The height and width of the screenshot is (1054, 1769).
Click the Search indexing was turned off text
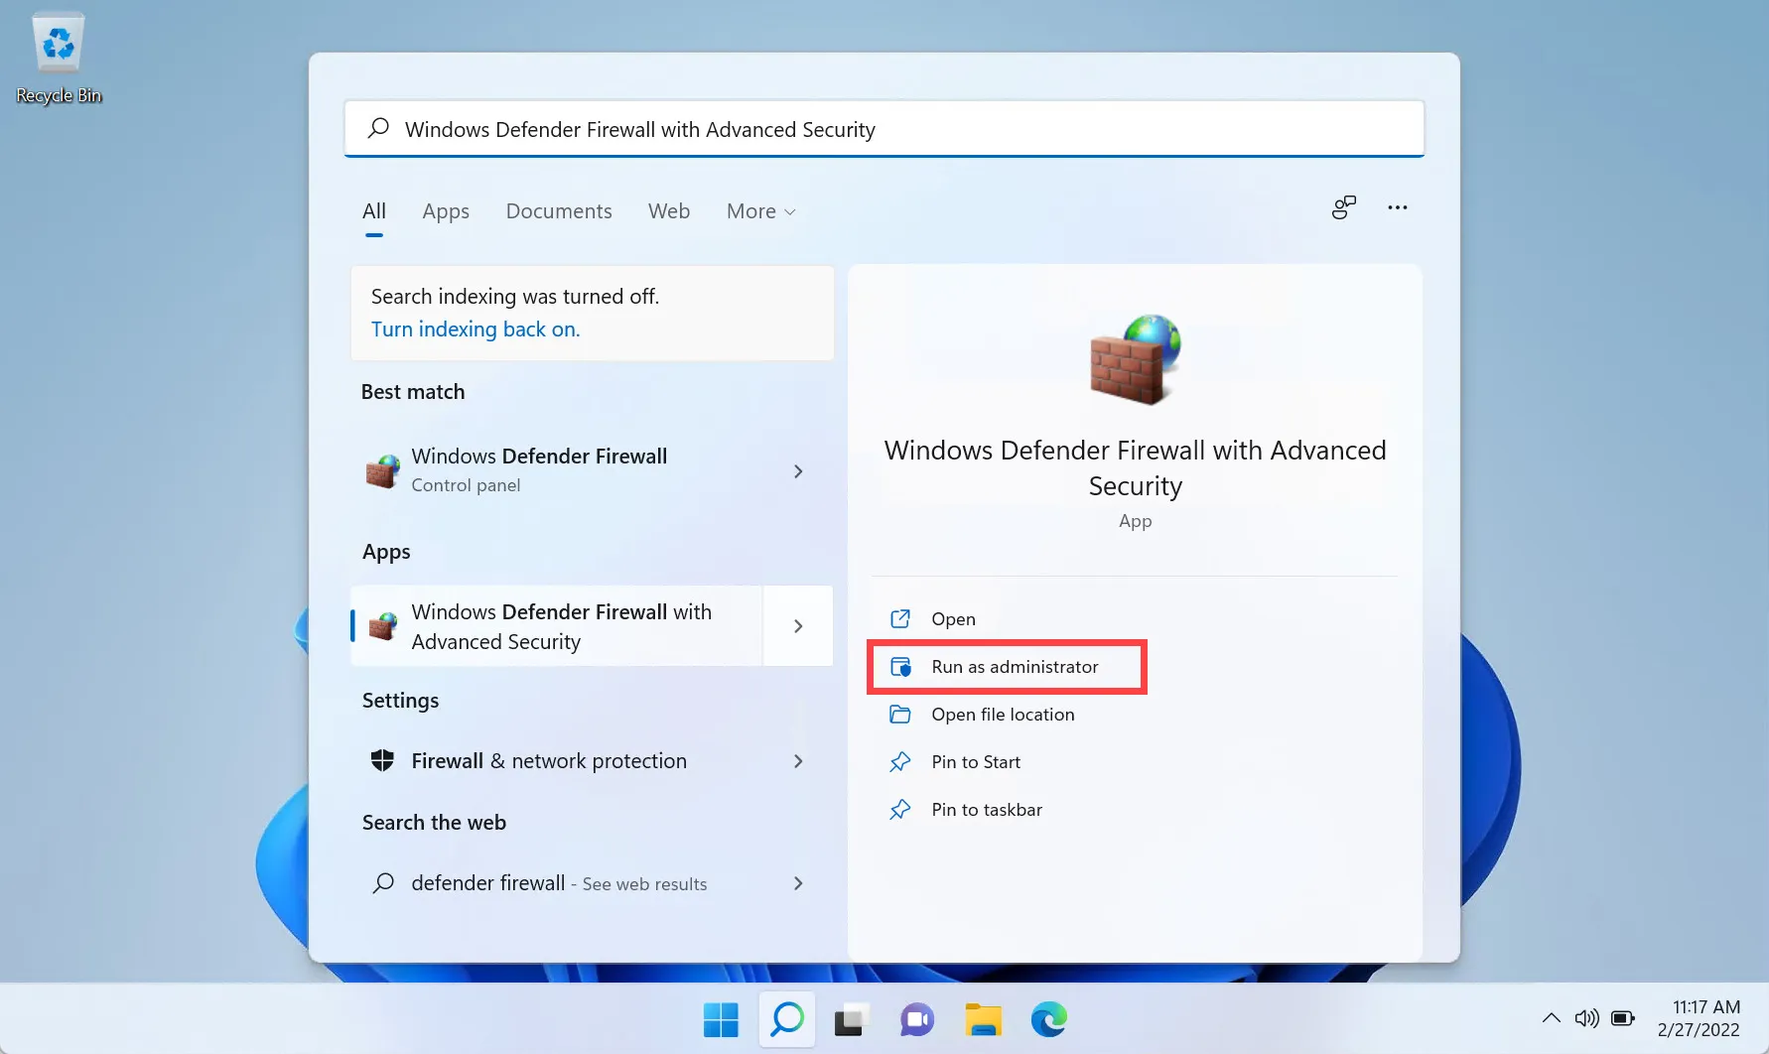pyautogui.click(x=515, y=297)
